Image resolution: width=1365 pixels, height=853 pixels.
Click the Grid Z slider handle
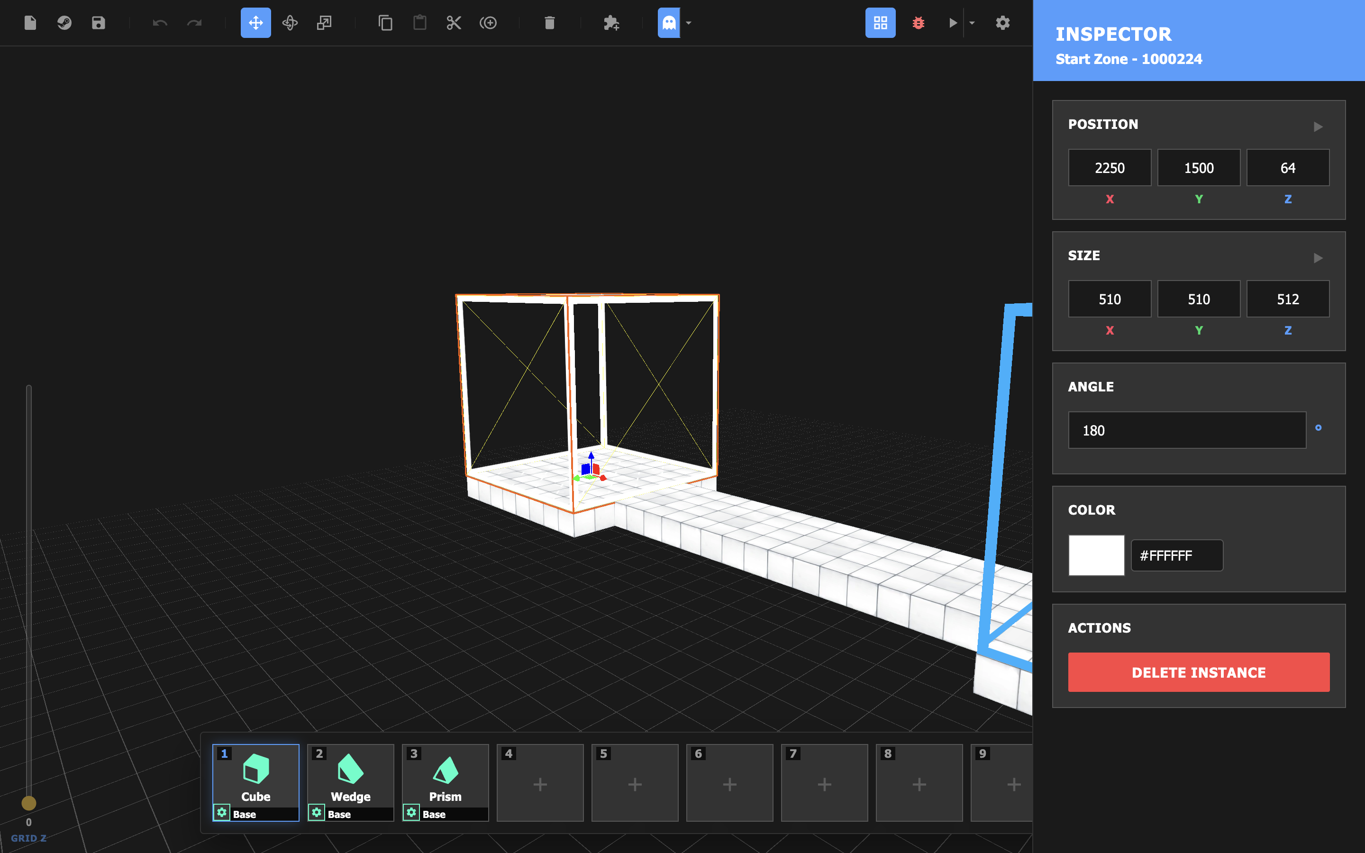(x=29, y=803)
